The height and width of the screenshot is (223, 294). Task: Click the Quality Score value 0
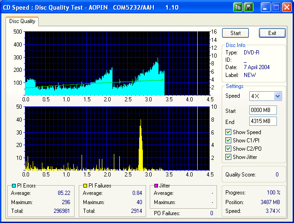tap(277, 175)
